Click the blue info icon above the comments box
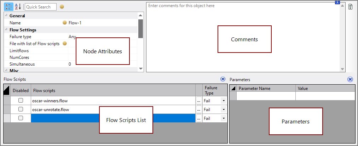Viewport: 358px width, 146px height. click(337, 2)
